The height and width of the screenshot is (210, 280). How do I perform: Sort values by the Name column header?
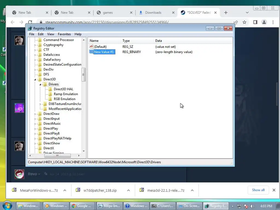tap(104, 40)
